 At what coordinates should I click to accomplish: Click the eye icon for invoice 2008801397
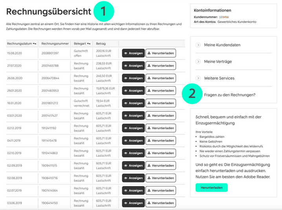coord(126,53)
